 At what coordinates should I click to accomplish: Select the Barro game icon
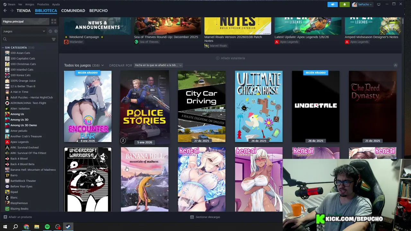[x=7, y=175]
